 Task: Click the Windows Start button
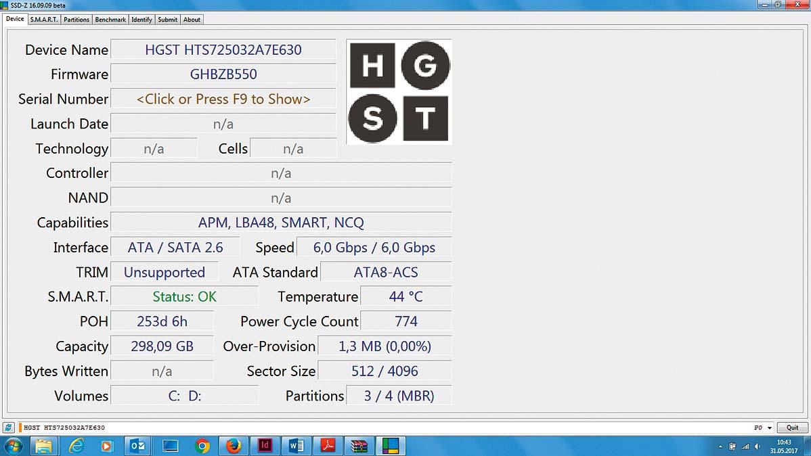coord(13,446)
